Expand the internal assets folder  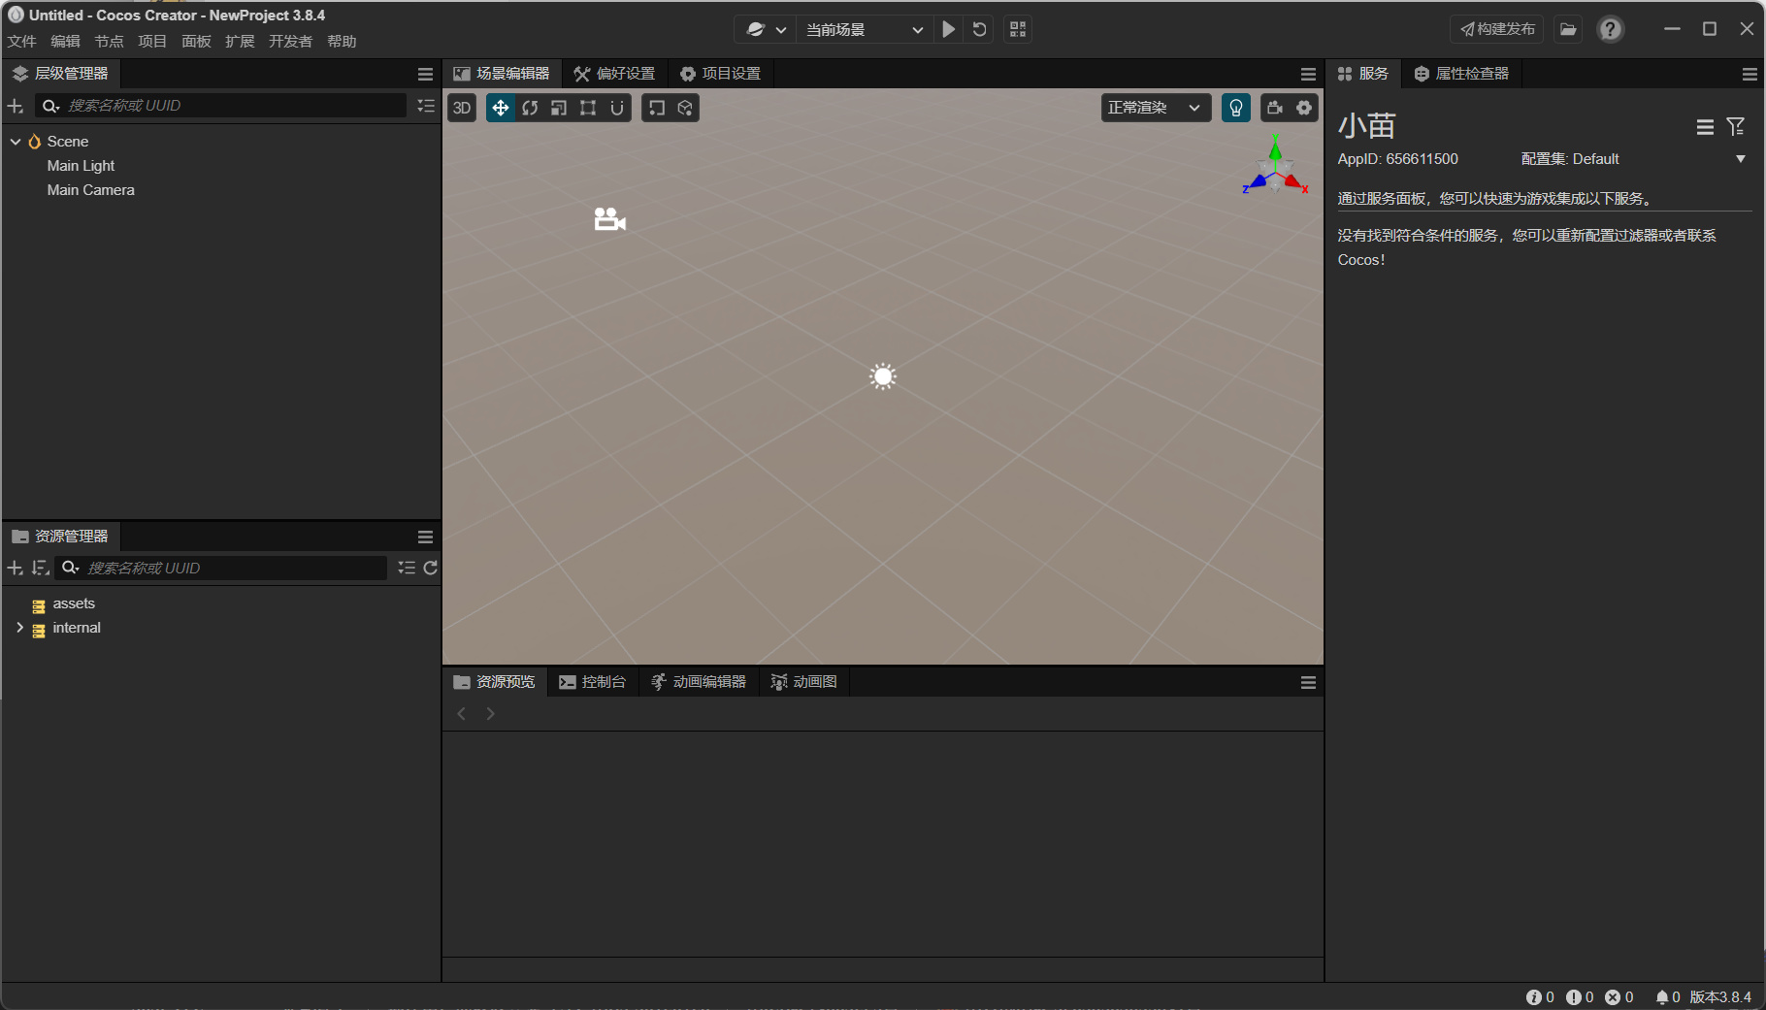pos(19,628)
